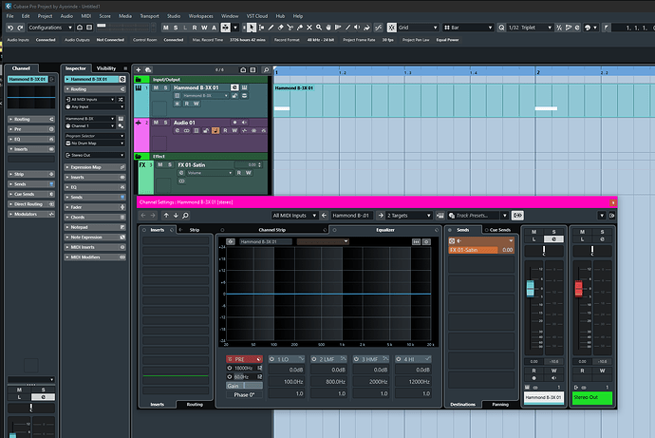Select the Object Selection arrow tool
655x438 pixels.
pos(251,28)
